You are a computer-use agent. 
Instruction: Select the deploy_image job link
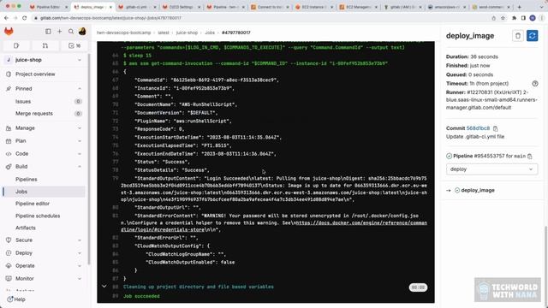[478, 190]
